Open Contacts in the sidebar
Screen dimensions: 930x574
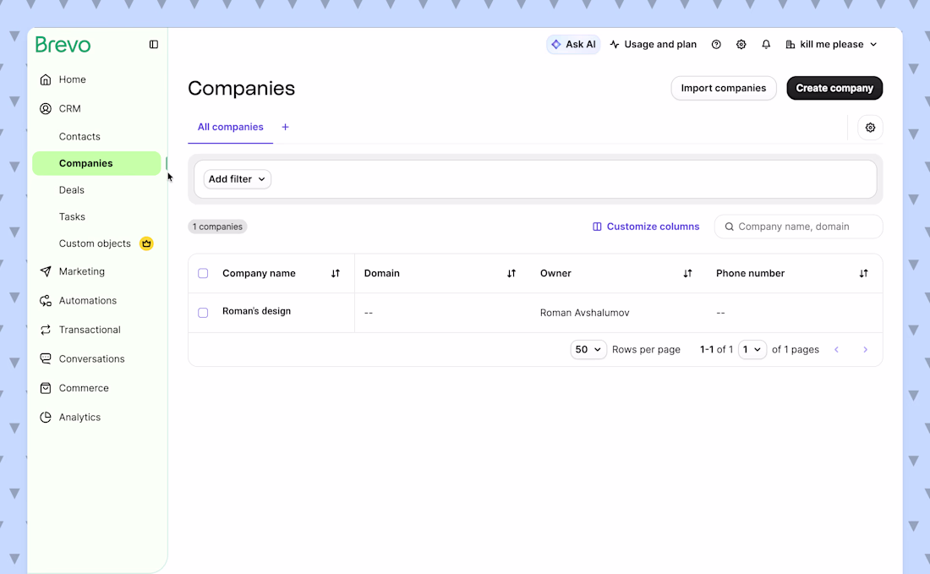click(79, 136)
